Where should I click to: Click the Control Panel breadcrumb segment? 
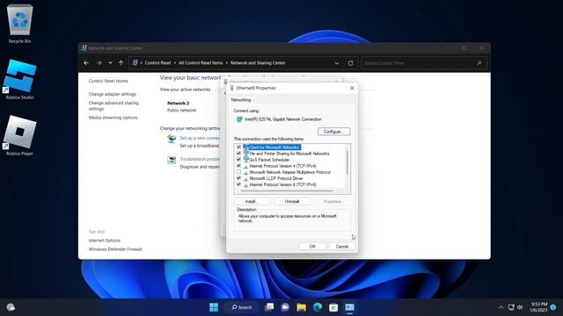(x=157, y=63)
